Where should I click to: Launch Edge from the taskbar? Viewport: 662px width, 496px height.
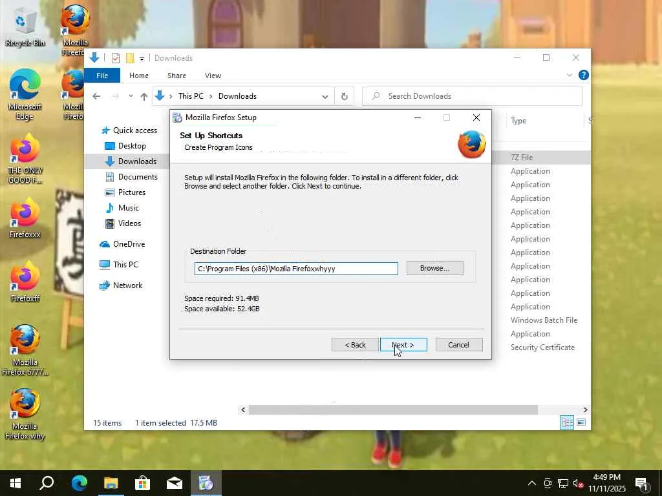[x=79, y=483]
